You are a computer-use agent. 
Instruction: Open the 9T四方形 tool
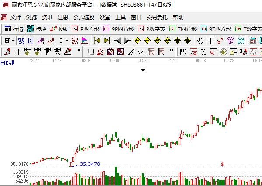(x=216, y=29)
